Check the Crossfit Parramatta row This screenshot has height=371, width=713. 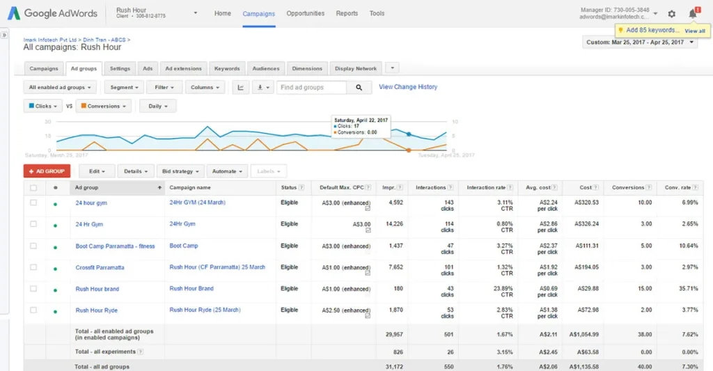pyautogui.click(x=33, y=267)
